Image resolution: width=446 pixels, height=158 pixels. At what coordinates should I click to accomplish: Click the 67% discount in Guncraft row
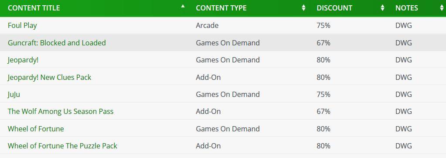323,43
